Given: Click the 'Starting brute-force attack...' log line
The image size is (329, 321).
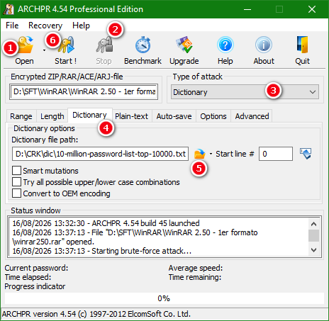Looking at the screenshot, I should coord(102,251).
